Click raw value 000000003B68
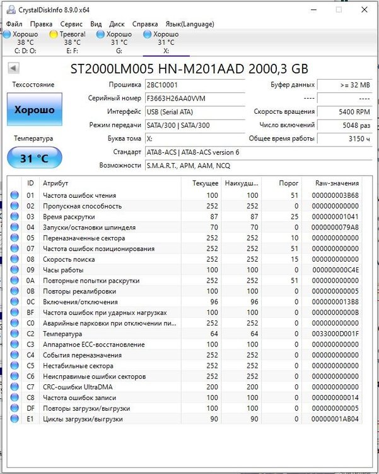This screenshot has width=379, height=474. click(x=335, y=195)
